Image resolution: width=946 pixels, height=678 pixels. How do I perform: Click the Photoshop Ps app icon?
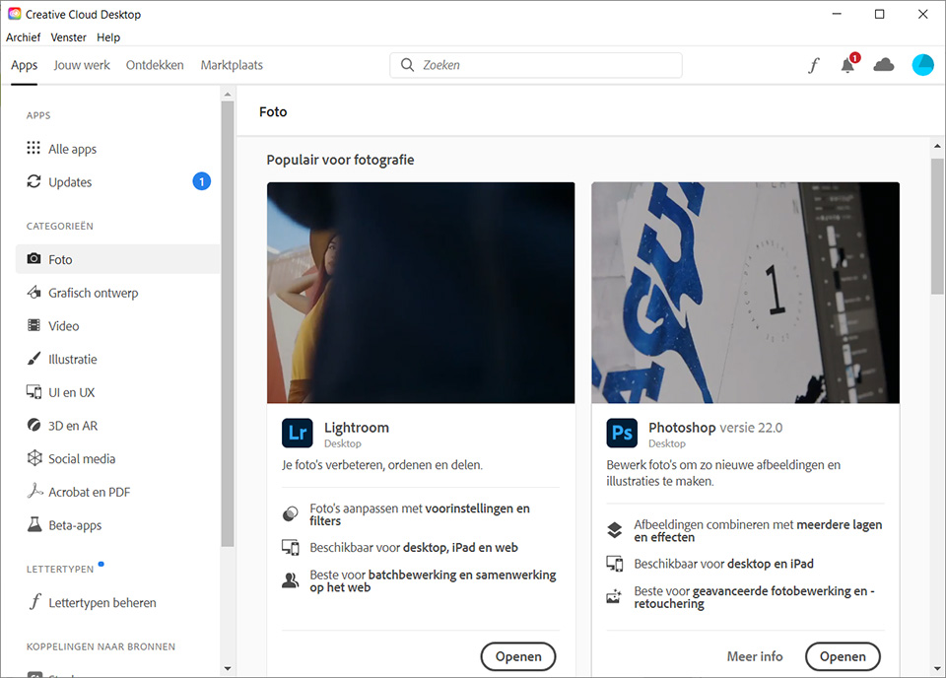pos(622,433)
